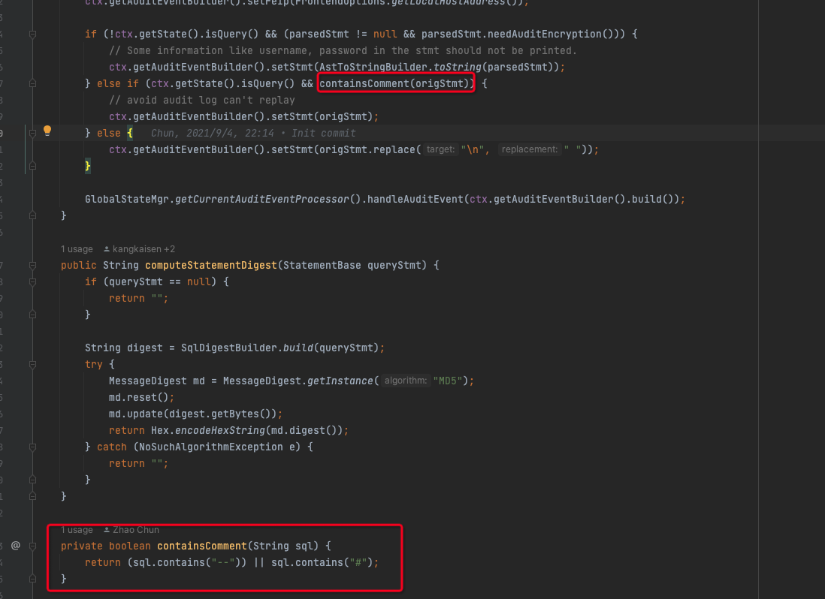Collapse computeStatementDigest method via its fold marker

coord(32,266)
